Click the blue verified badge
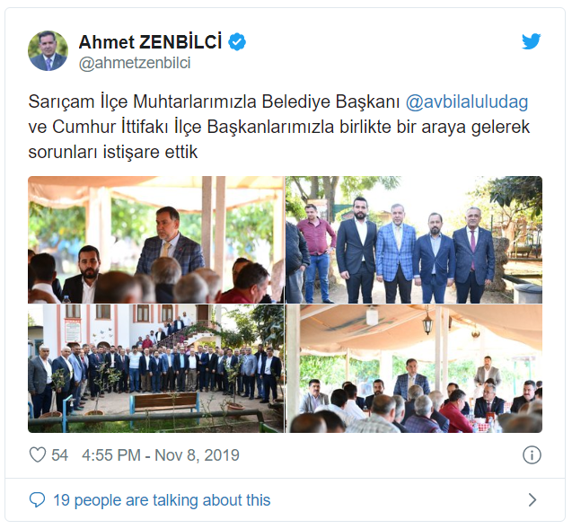 [237, 42]
